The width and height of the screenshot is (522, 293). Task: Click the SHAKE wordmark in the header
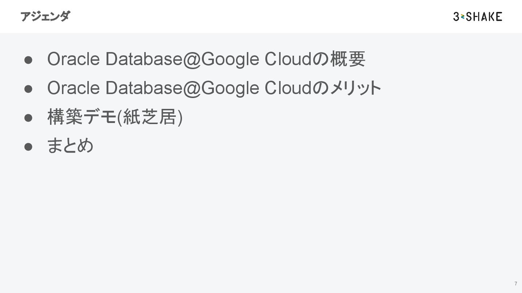pos(484,16)
